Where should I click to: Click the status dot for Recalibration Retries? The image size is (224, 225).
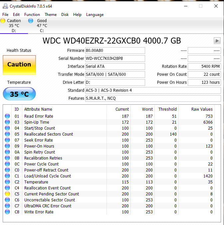tap(7, 158)
